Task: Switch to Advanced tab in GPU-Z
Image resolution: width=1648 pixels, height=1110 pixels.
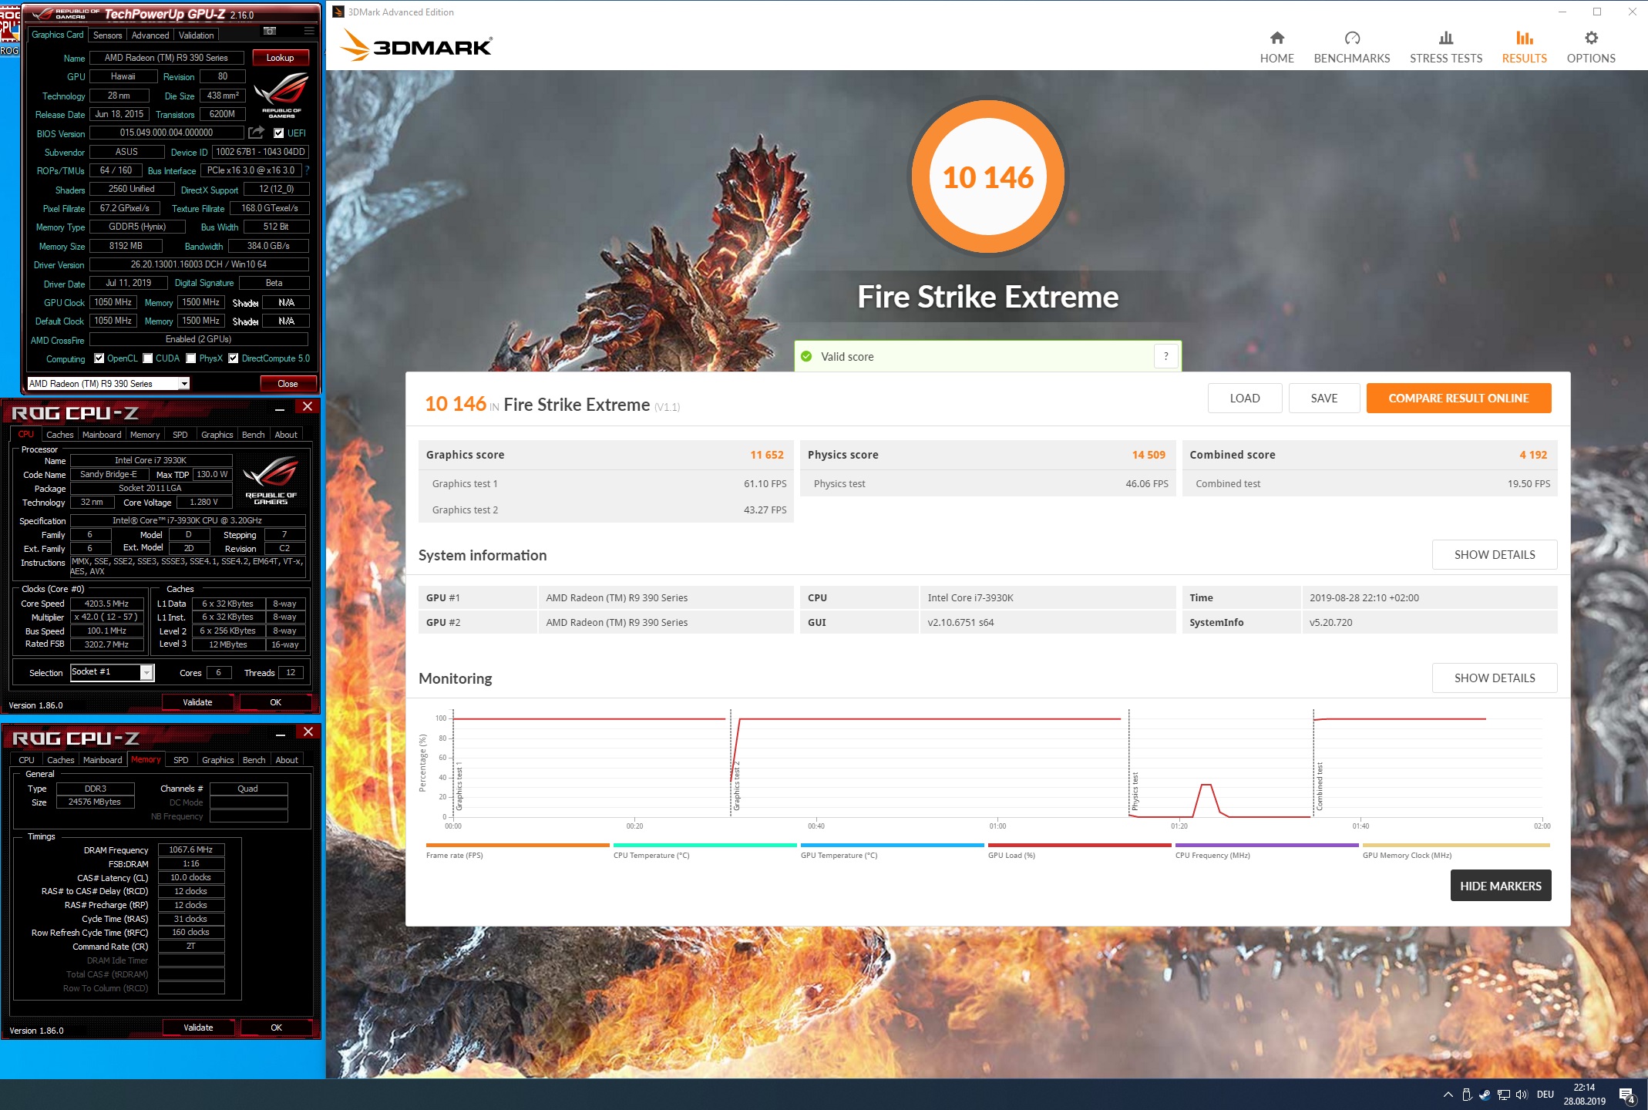Action: (150, 35)
